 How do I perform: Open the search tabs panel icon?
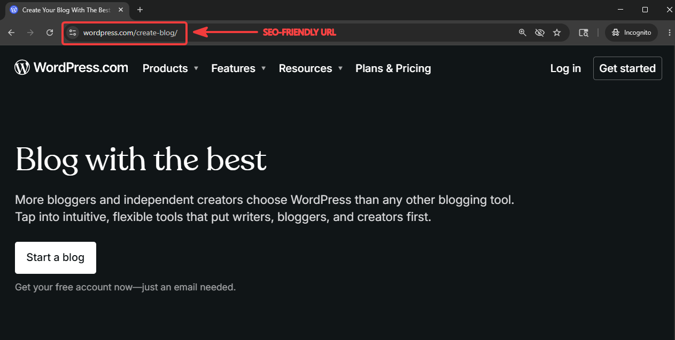point(584,33)
